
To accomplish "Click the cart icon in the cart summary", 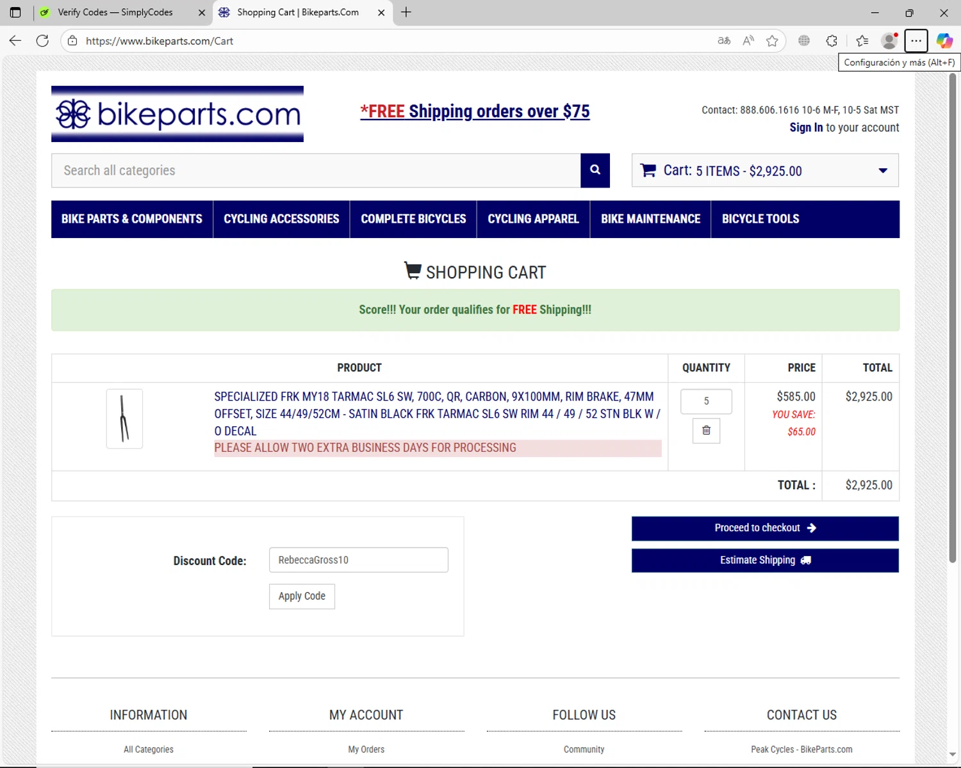I will [648, 170].
